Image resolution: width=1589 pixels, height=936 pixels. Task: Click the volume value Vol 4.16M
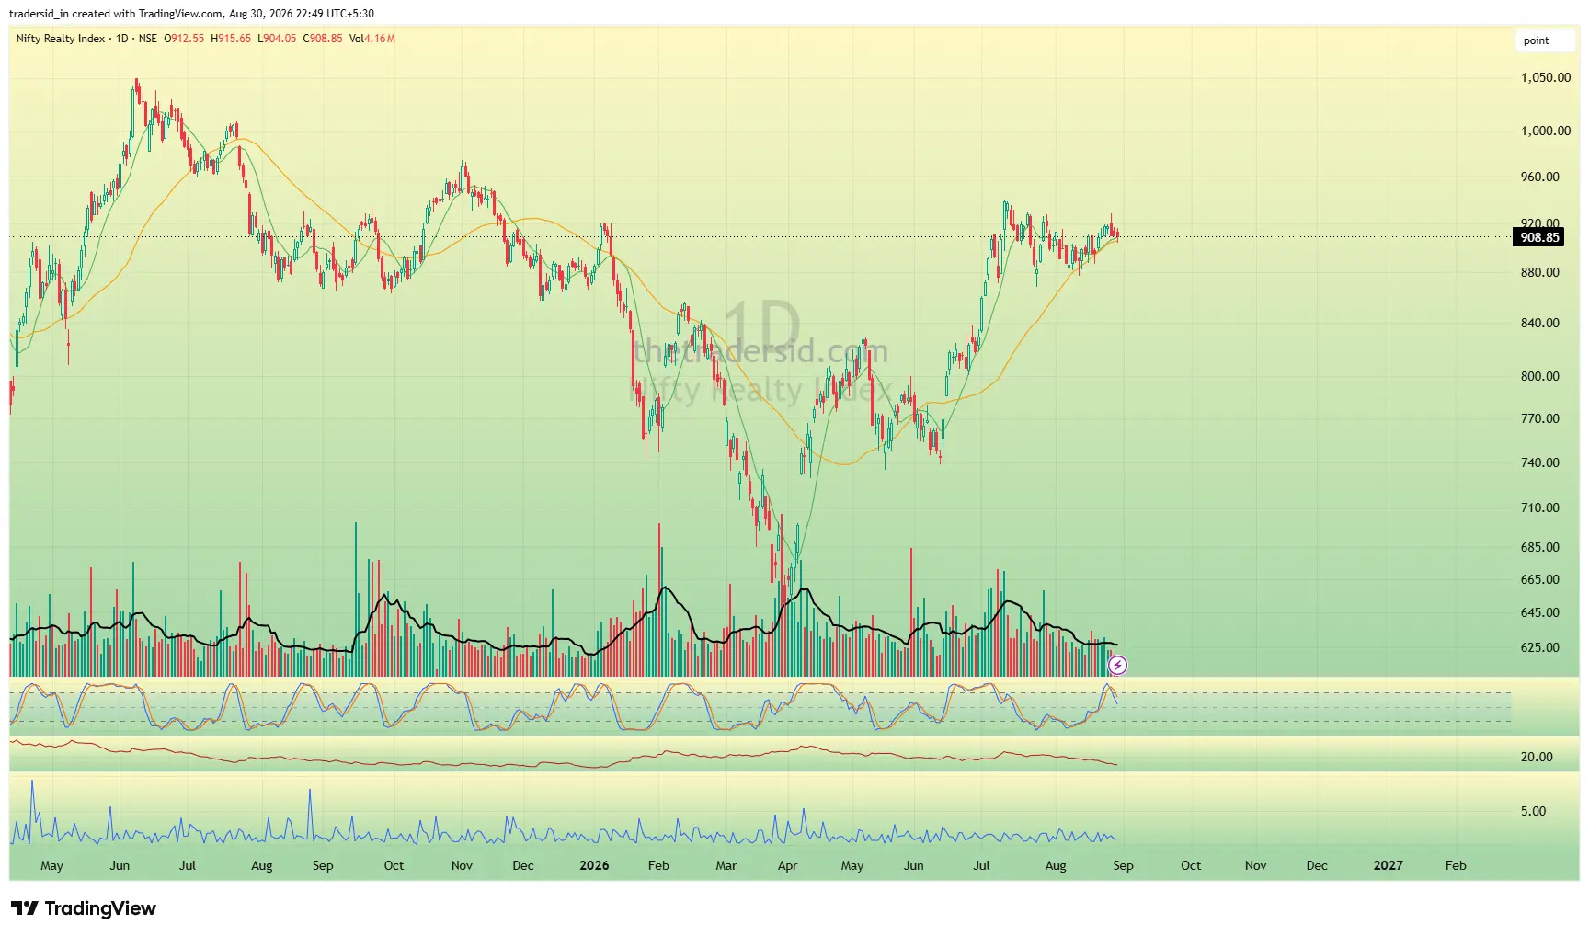pyautogui.click(x=372, y=39)
